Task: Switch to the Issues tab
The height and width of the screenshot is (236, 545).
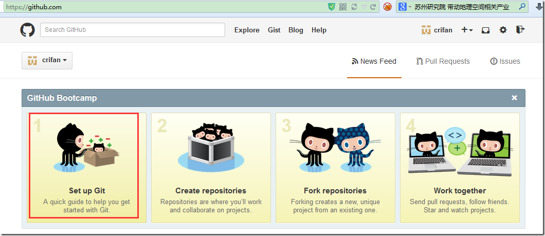Action: pyautogui.click(x=505, y=61)
